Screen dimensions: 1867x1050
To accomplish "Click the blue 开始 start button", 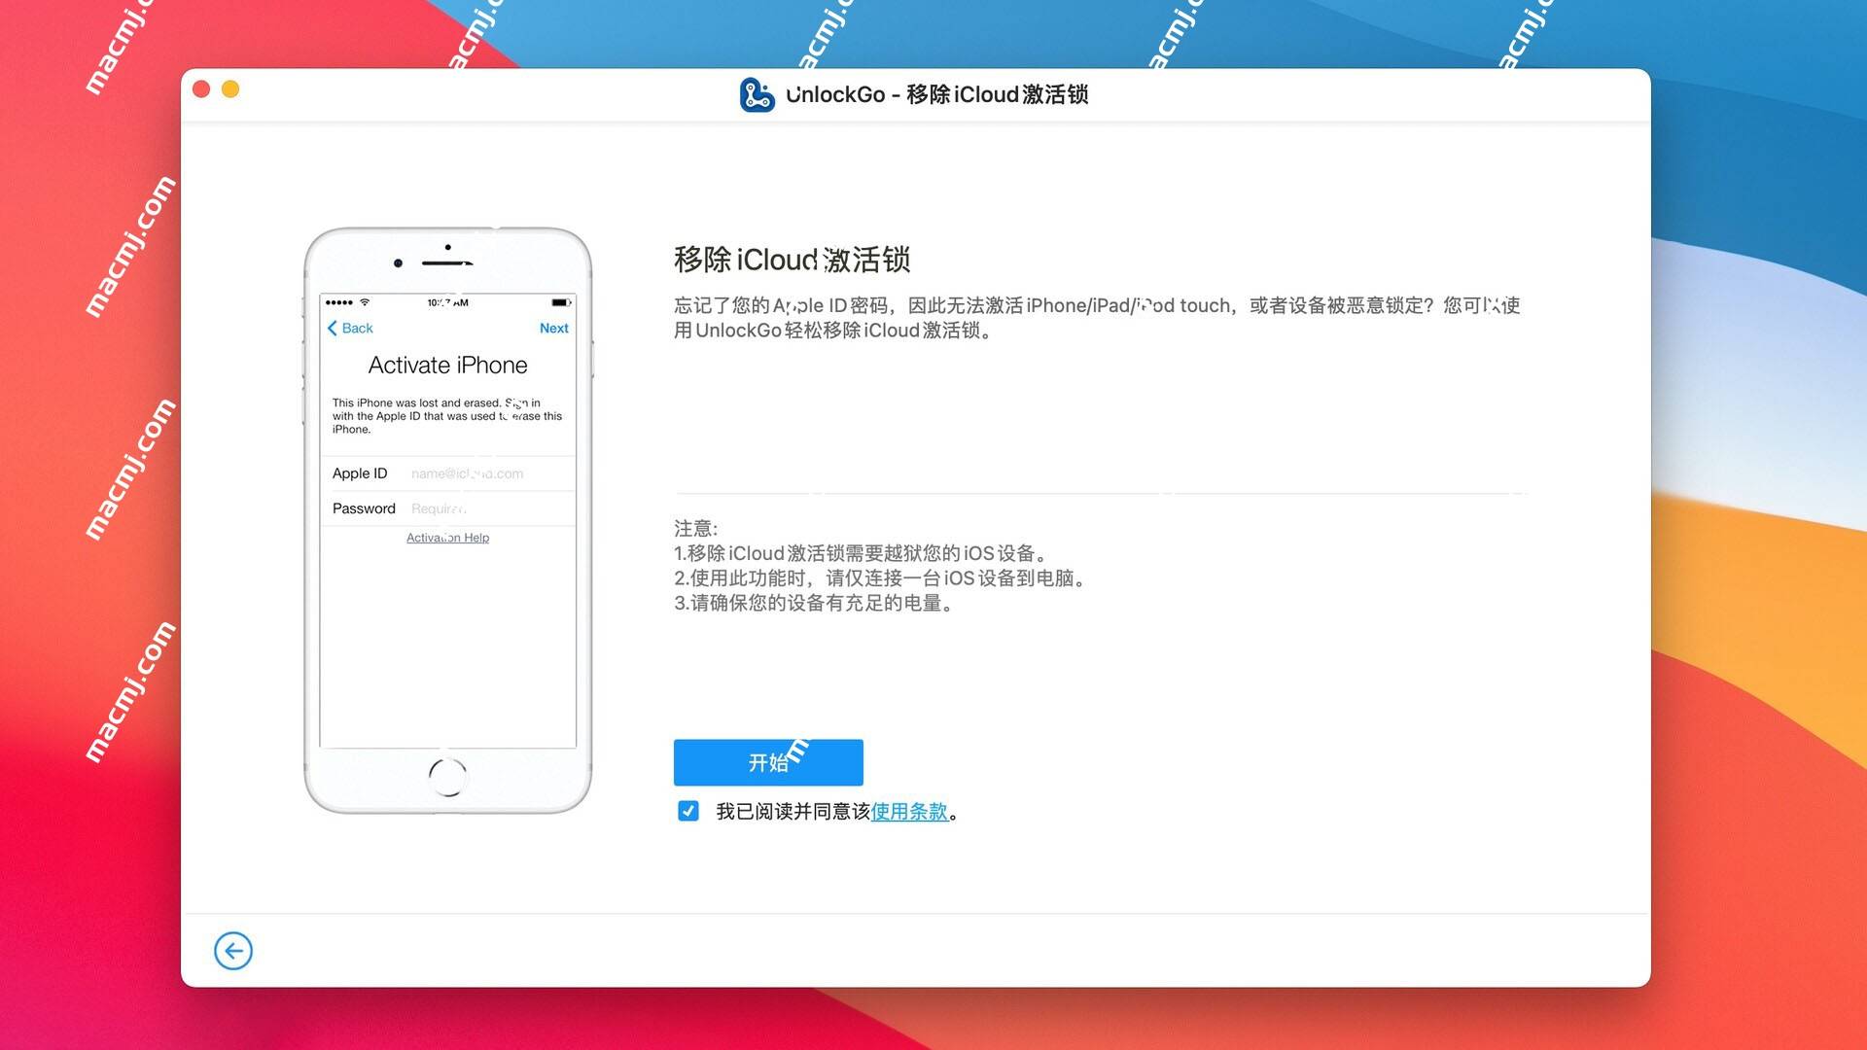I will click(768, 762).
